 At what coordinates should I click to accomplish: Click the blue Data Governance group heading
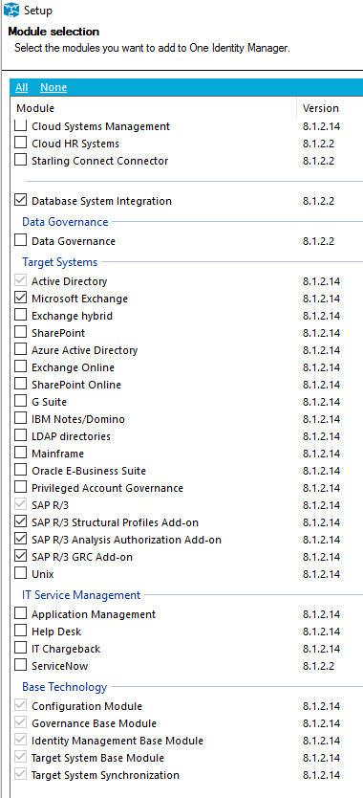(x=65, y=222)
